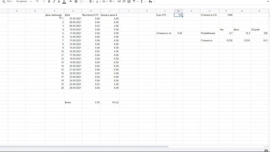The image size is (270, 152).
Task: Click the 'Всего' total label
Action: (73, 103)
